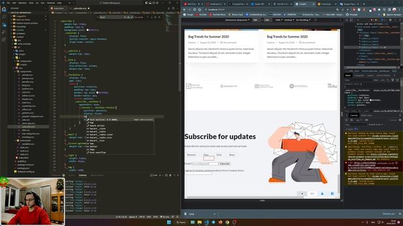
Task: Focus the Styles filter input in DevTools
Action: tap(358, 80)
